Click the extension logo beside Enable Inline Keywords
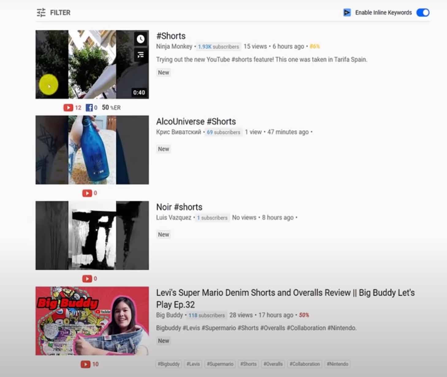Image resolution: width=447 pixels, height=377 pixels. point(347,13)
